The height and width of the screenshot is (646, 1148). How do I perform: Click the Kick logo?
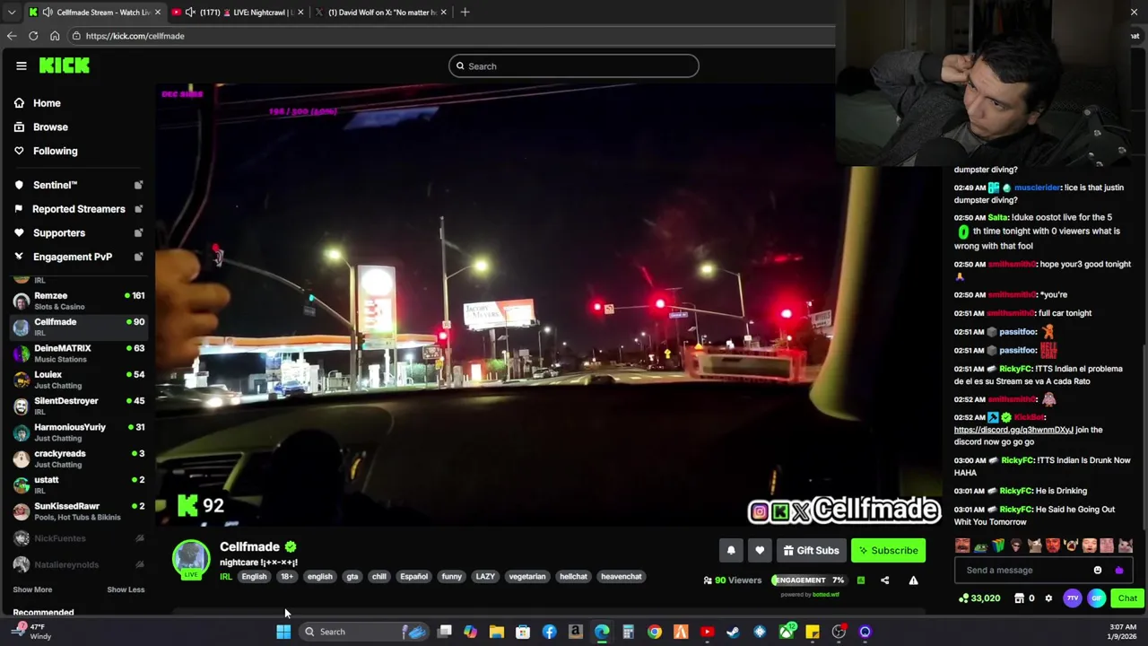pos(64,65)
